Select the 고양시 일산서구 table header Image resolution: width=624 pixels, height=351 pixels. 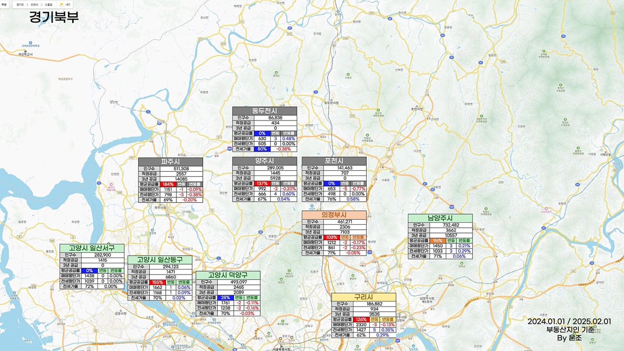tap(92, 248)
